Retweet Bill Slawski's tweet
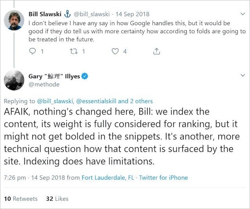 74,51
